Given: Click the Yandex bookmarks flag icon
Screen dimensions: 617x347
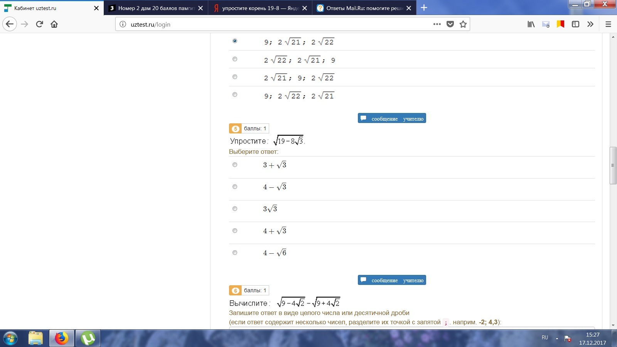Looking at the screenshot, I should tap(560, 24).
